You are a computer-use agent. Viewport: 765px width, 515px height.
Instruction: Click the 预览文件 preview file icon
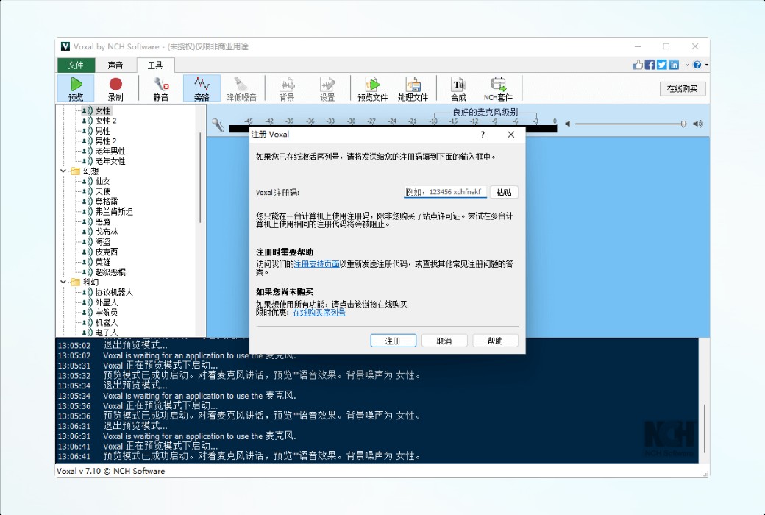372,84
